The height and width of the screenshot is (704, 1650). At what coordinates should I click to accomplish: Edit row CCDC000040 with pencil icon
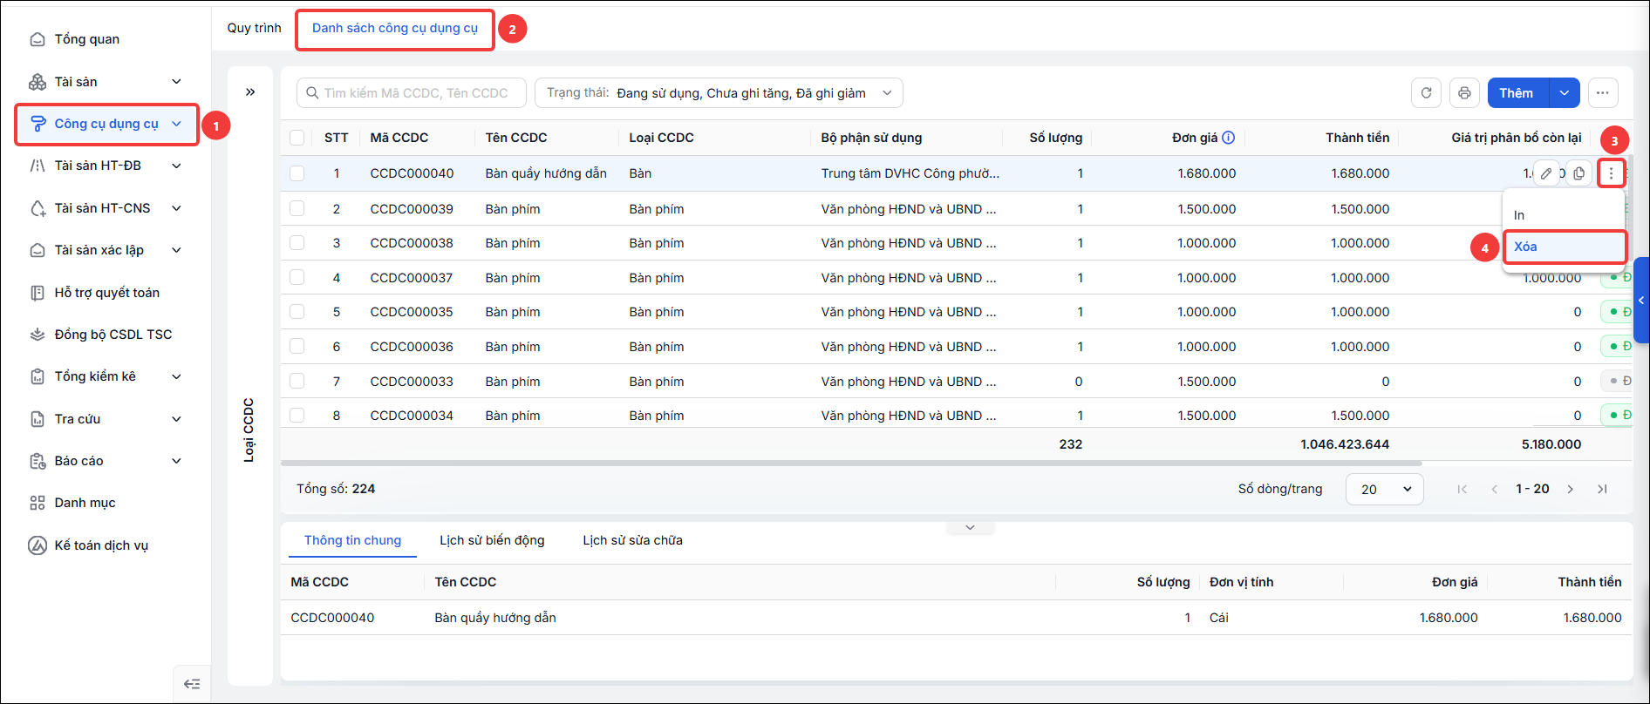(1546, 173)
